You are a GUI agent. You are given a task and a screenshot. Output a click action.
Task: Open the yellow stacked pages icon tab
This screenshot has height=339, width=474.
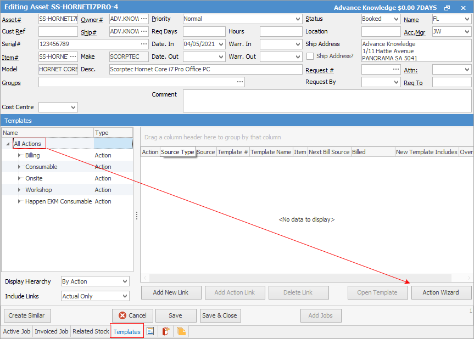(181, 331)
